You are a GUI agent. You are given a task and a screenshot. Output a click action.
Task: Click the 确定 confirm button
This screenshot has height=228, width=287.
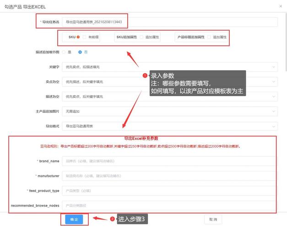(x=74, y=219)
